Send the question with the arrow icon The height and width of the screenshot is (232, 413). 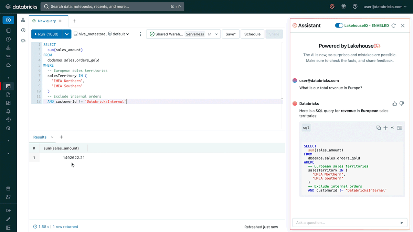click(x=401, y=223)
